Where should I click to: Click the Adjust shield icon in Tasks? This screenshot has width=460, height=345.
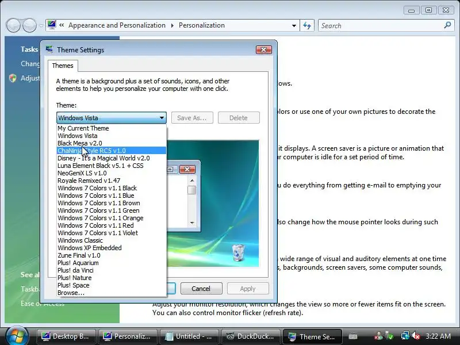pyautogui.click(x=13, y=78)
